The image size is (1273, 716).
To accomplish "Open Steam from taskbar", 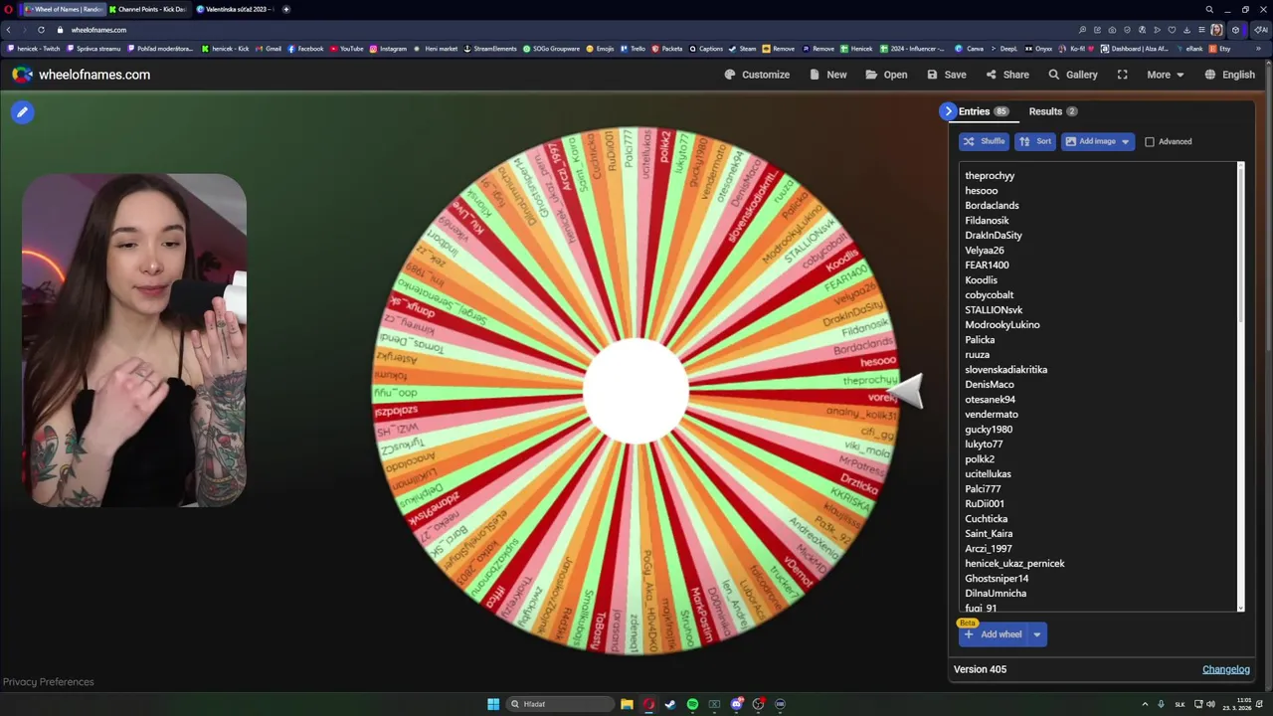I will (x=670, y=704).
